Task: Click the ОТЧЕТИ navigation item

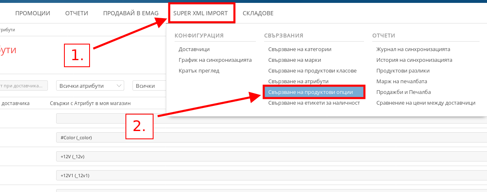Action: [x=77, y=13]
